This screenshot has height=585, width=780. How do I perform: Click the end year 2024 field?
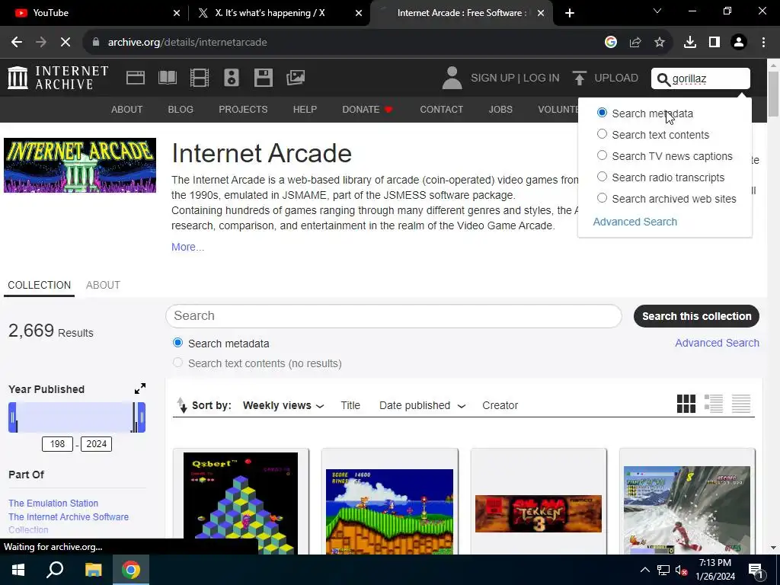pyautogui.click(x=97, y=444)
